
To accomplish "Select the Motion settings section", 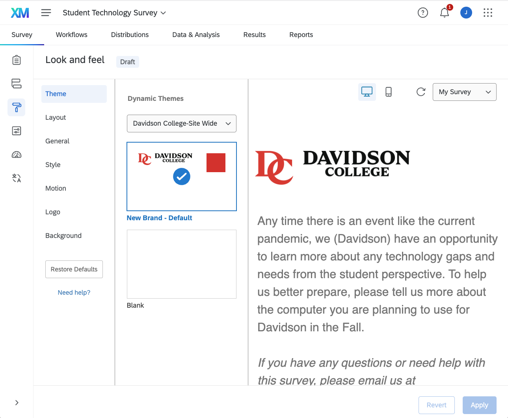I will pyautogui.click(x=74, y=188).
